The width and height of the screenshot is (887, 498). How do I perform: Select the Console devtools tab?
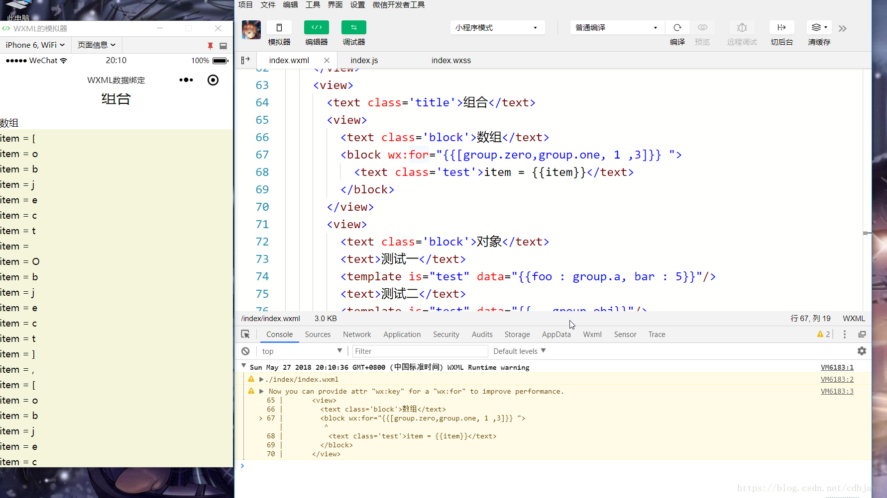click(280, 334)
